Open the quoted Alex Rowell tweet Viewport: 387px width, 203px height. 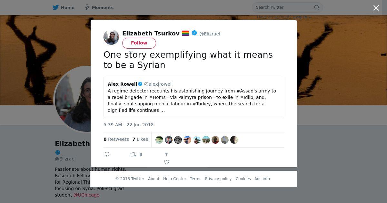(194, 97)
